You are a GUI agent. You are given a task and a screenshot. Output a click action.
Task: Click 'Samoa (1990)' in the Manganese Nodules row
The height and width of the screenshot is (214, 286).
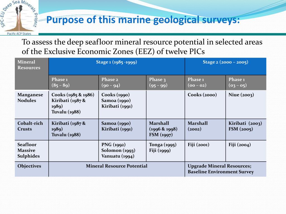point(116,100)
